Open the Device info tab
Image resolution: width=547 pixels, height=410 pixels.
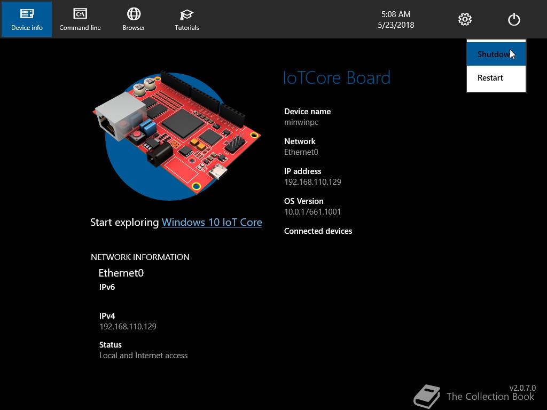click(x=27, y=19)
